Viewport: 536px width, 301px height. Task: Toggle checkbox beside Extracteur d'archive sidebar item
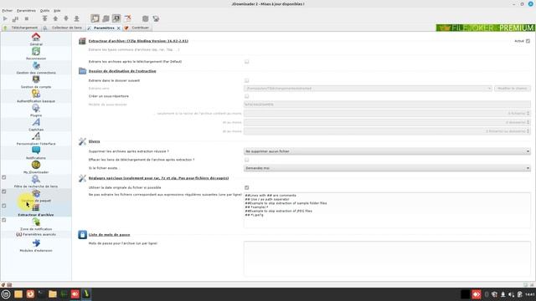(x=3, y=206)
